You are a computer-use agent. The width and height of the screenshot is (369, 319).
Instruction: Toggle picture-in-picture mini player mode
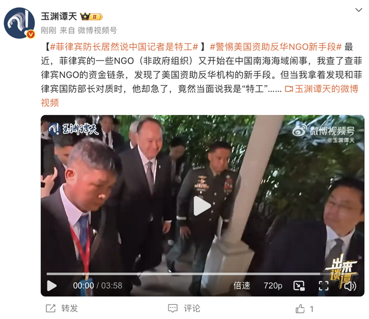(x=299, y=286)
